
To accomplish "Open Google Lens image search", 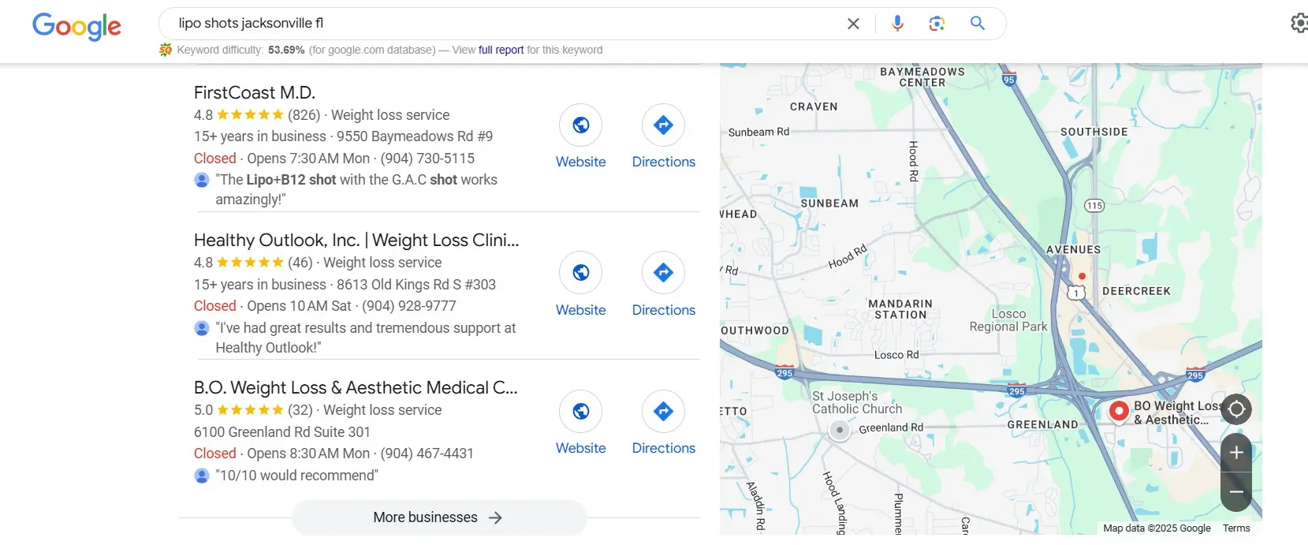I will 937,24.
